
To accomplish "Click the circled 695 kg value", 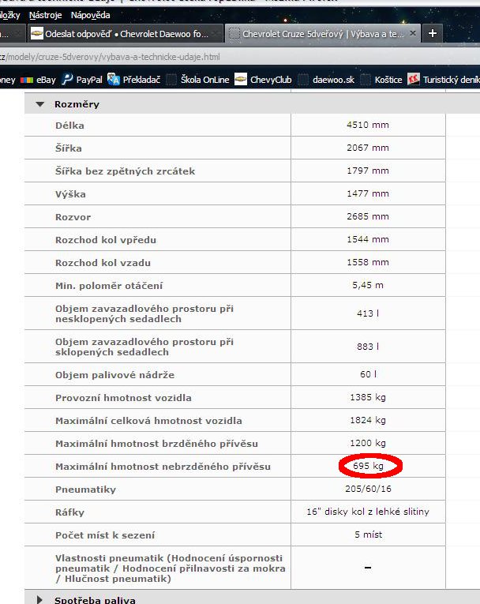I will point(368,467).
